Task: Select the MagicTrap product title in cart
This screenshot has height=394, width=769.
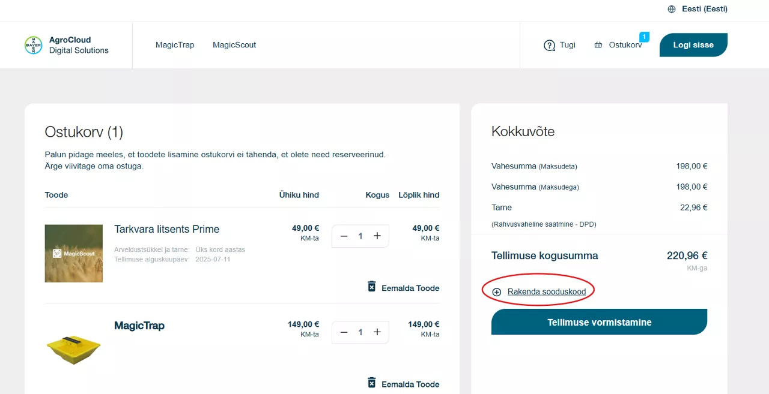Action: [139, 326]
